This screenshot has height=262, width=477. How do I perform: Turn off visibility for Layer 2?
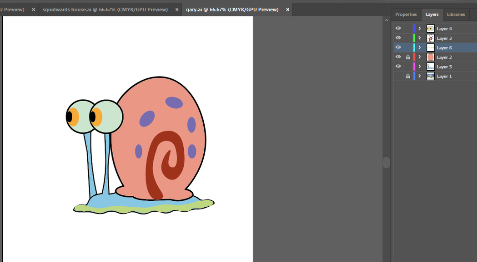(398, 57)
